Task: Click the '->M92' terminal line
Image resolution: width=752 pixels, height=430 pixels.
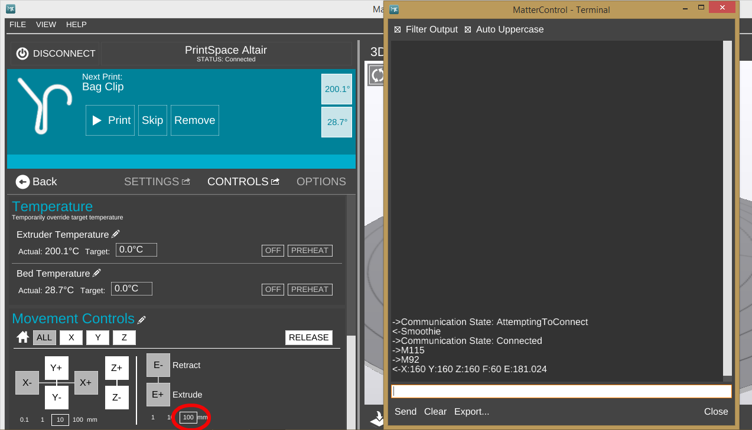Action: tap(406, 360)
